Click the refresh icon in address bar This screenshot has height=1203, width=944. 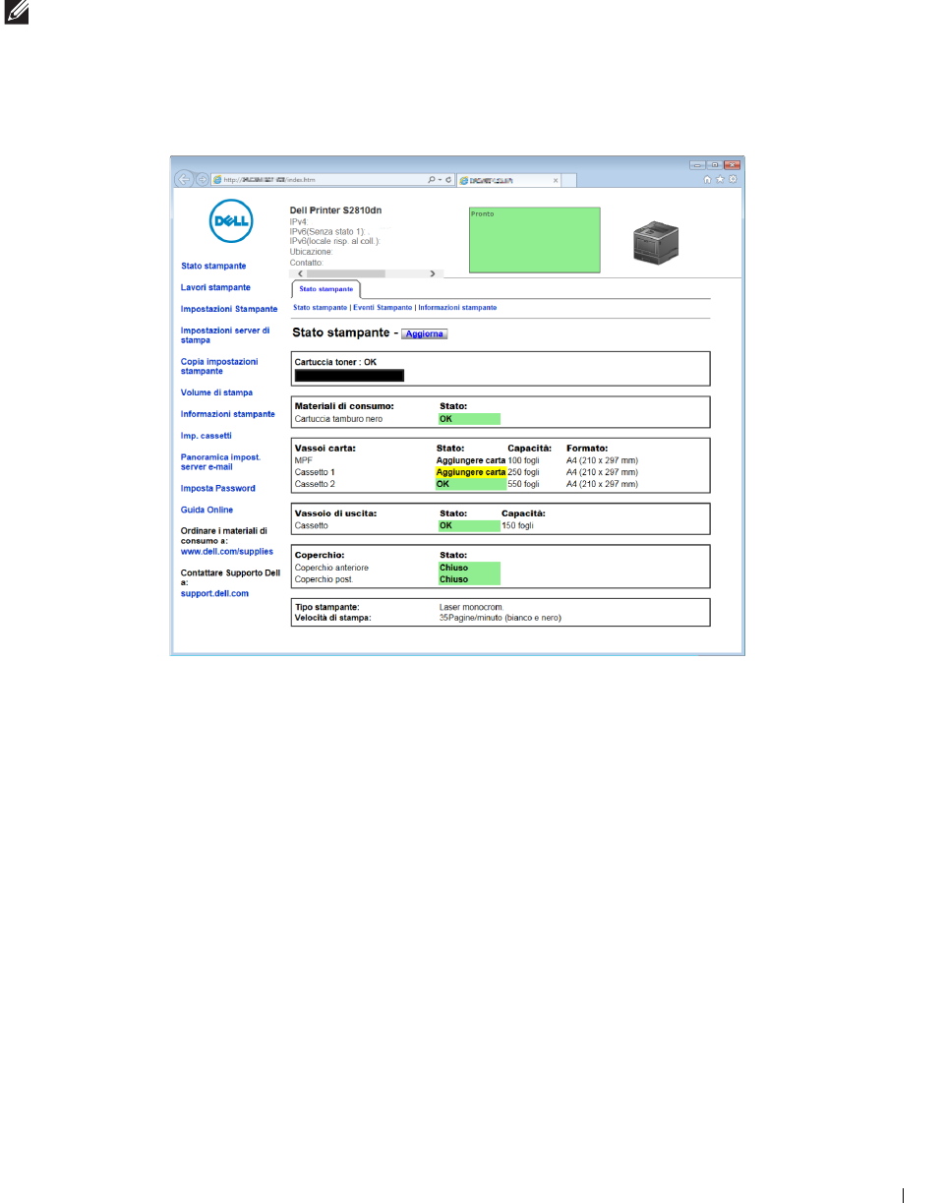448,180
